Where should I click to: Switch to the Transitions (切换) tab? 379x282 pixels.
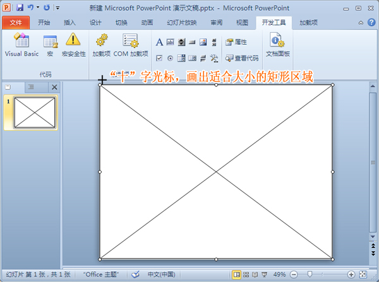point(121,23)
